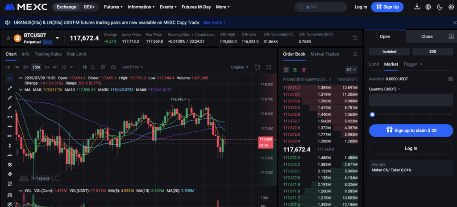This screenshot has width=457, height=207.
Task: Select the 1s timeframe
Action: click(x=8, y=67)
